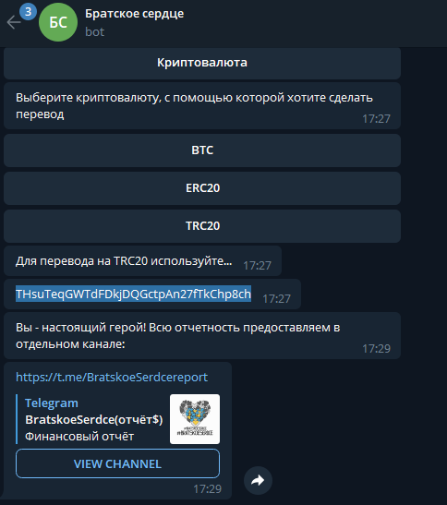Image resolution: width=447 pixels, height=505 pixels.
Task: Click the 'Выберите криптовалюту' message bubble
Action: pos(202,106)
